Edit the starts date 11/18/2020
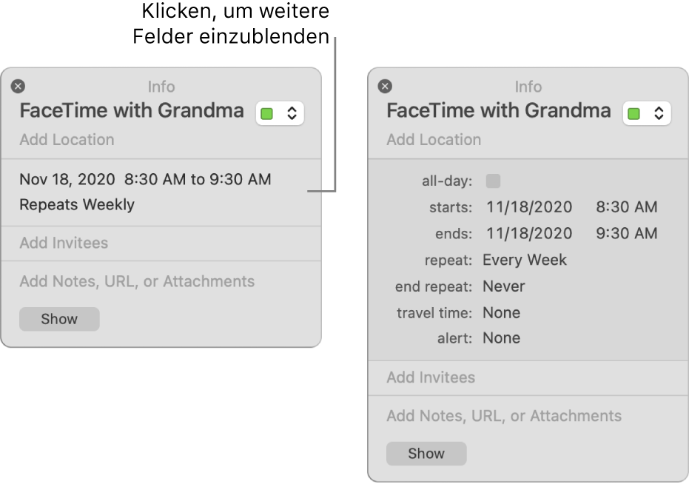 pos(529,207)
